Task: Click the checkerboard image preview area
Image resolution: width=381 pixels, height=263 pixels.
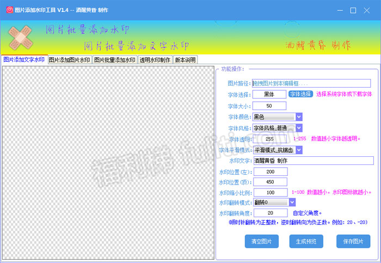Action: point(108,163)
